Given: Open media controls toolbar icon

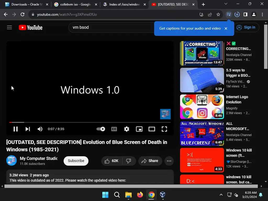Looking at the screenshot, I should (228, 14).
